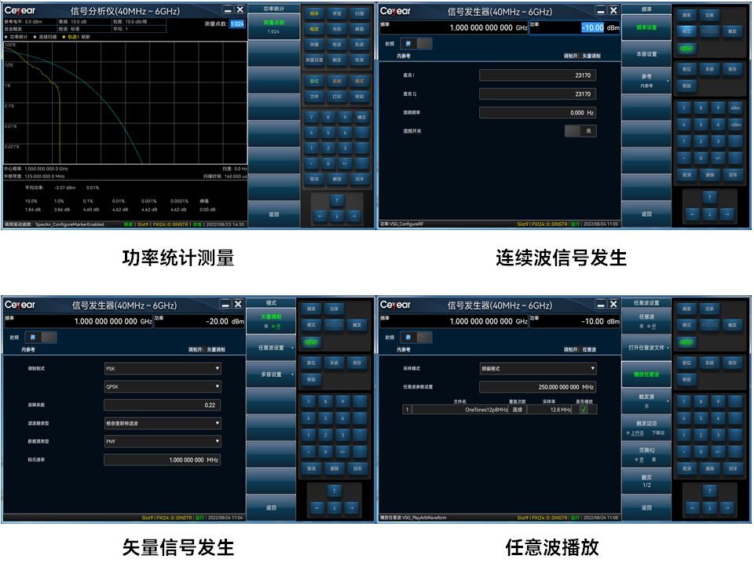Click the Ceyear logo in the signal analyzer window
The width and height of the screenshot is (754, 563).
click(20, 11)
